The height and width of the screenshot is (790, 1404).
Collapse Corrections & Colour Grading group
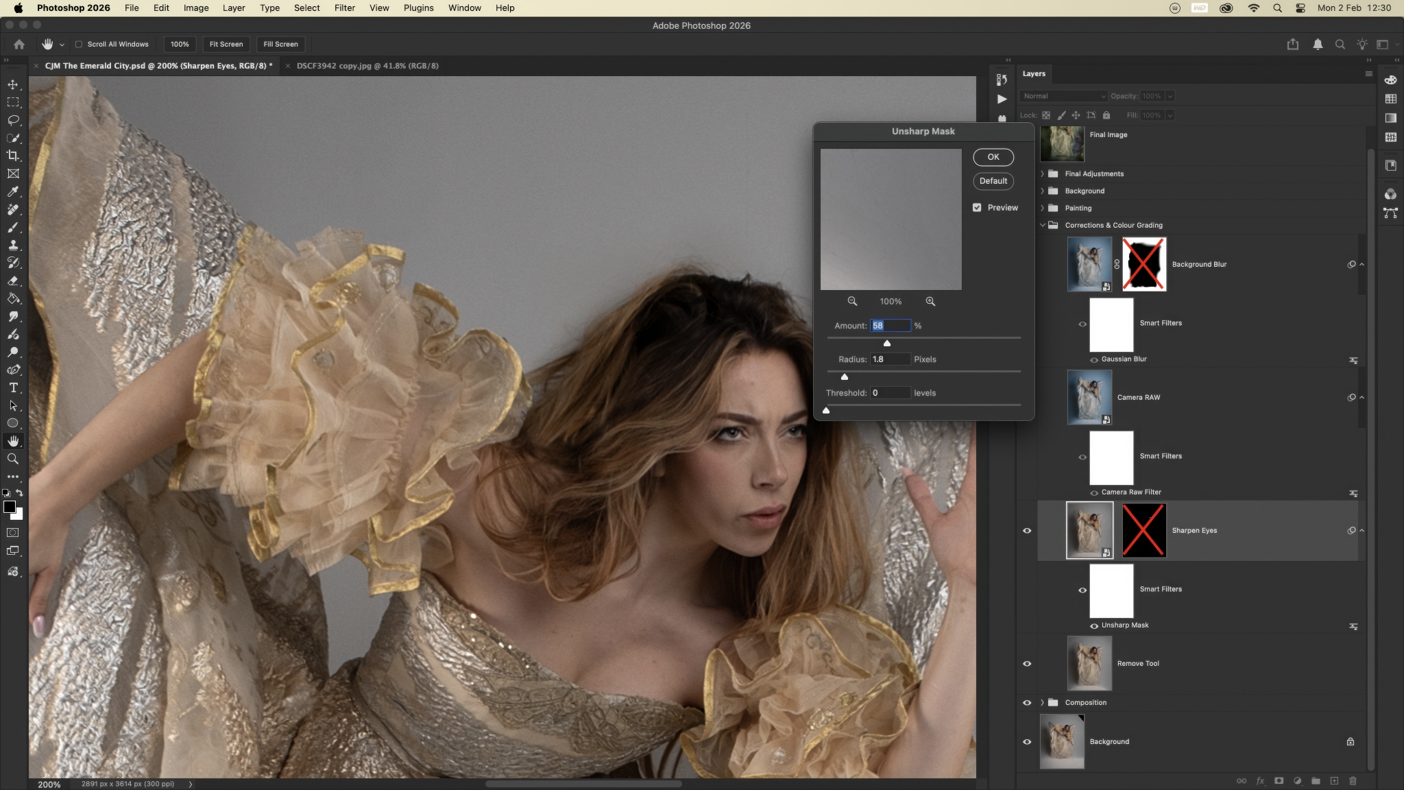coord(1043,225)
